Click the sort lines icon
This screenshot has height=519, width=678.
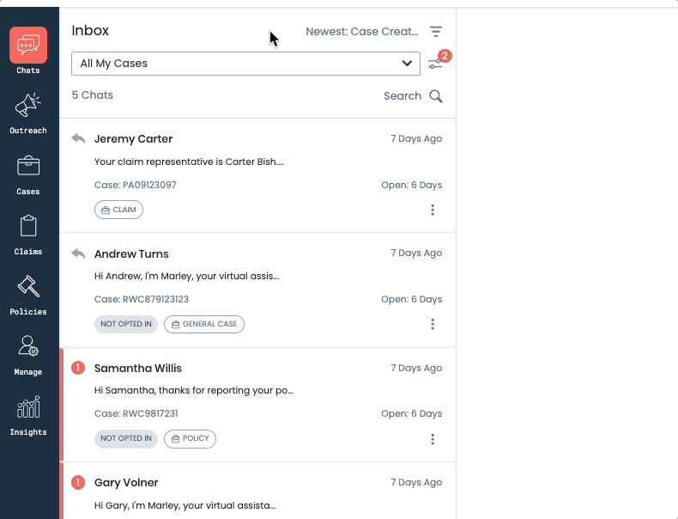pos(436,32)
